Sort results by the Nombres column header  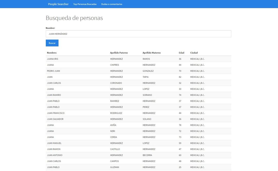(x=52, y=52)
